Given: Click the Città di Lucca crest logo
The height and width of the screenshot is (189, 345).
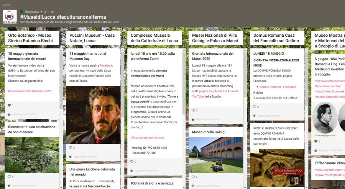Looking at the screenshot, I should pyautogui.click(x=10, y=17).
